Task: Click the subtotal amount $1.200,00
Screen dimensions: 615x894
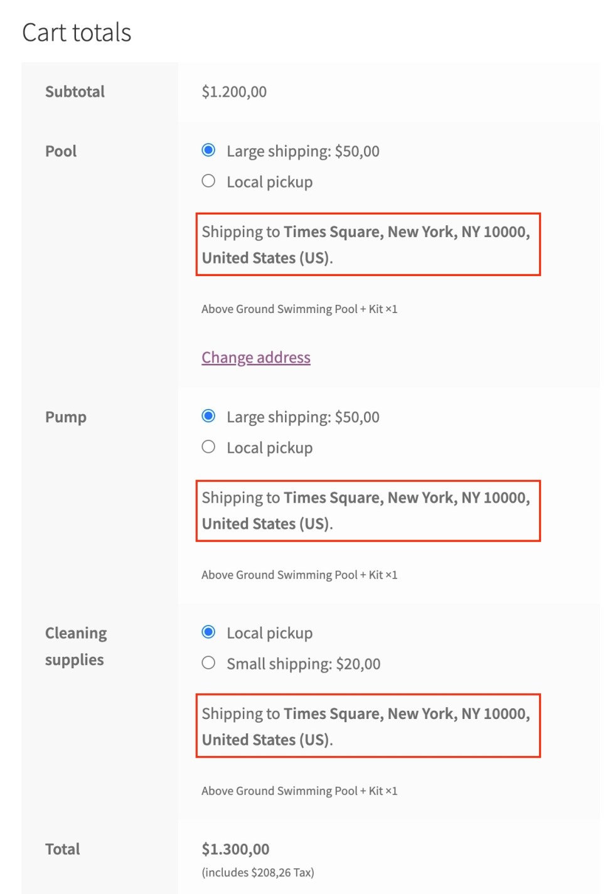Action: [x=234, y=92]
